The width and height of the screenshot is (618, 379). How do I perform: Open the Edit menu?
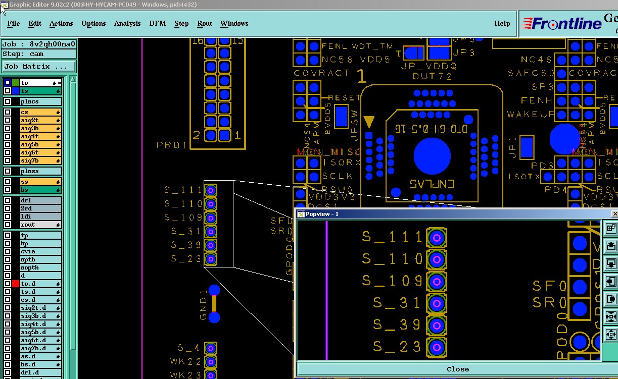35,23
